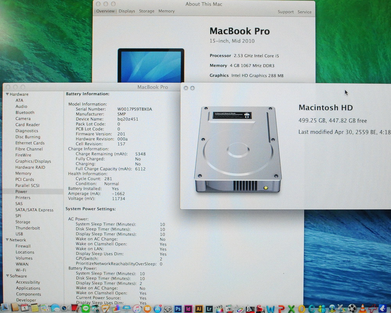Viewport: 391px width, 313px height.
Task: Switch to the Overview tab
Action: 105,11
